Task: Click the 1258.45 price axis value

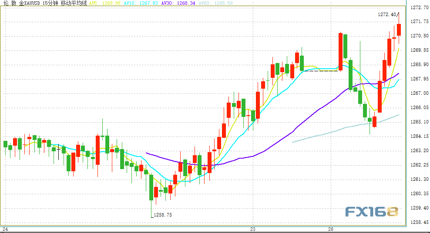Action: click(419, 222)
